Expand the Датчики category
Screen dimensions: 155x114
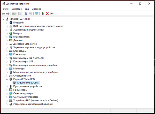pos(7,40)
